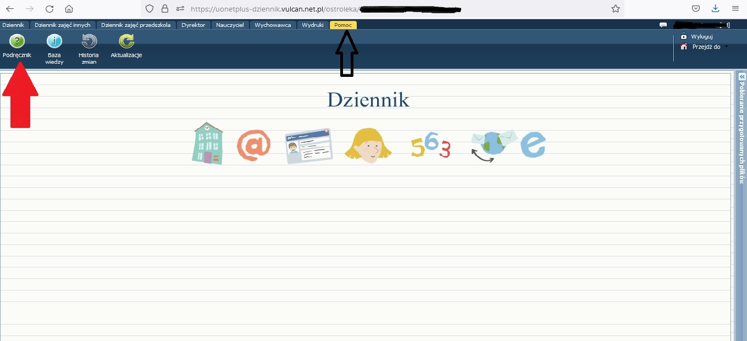747x341 pixels.
Task: Open the Podręcznik help manual icon
Action: pos(17,42)
